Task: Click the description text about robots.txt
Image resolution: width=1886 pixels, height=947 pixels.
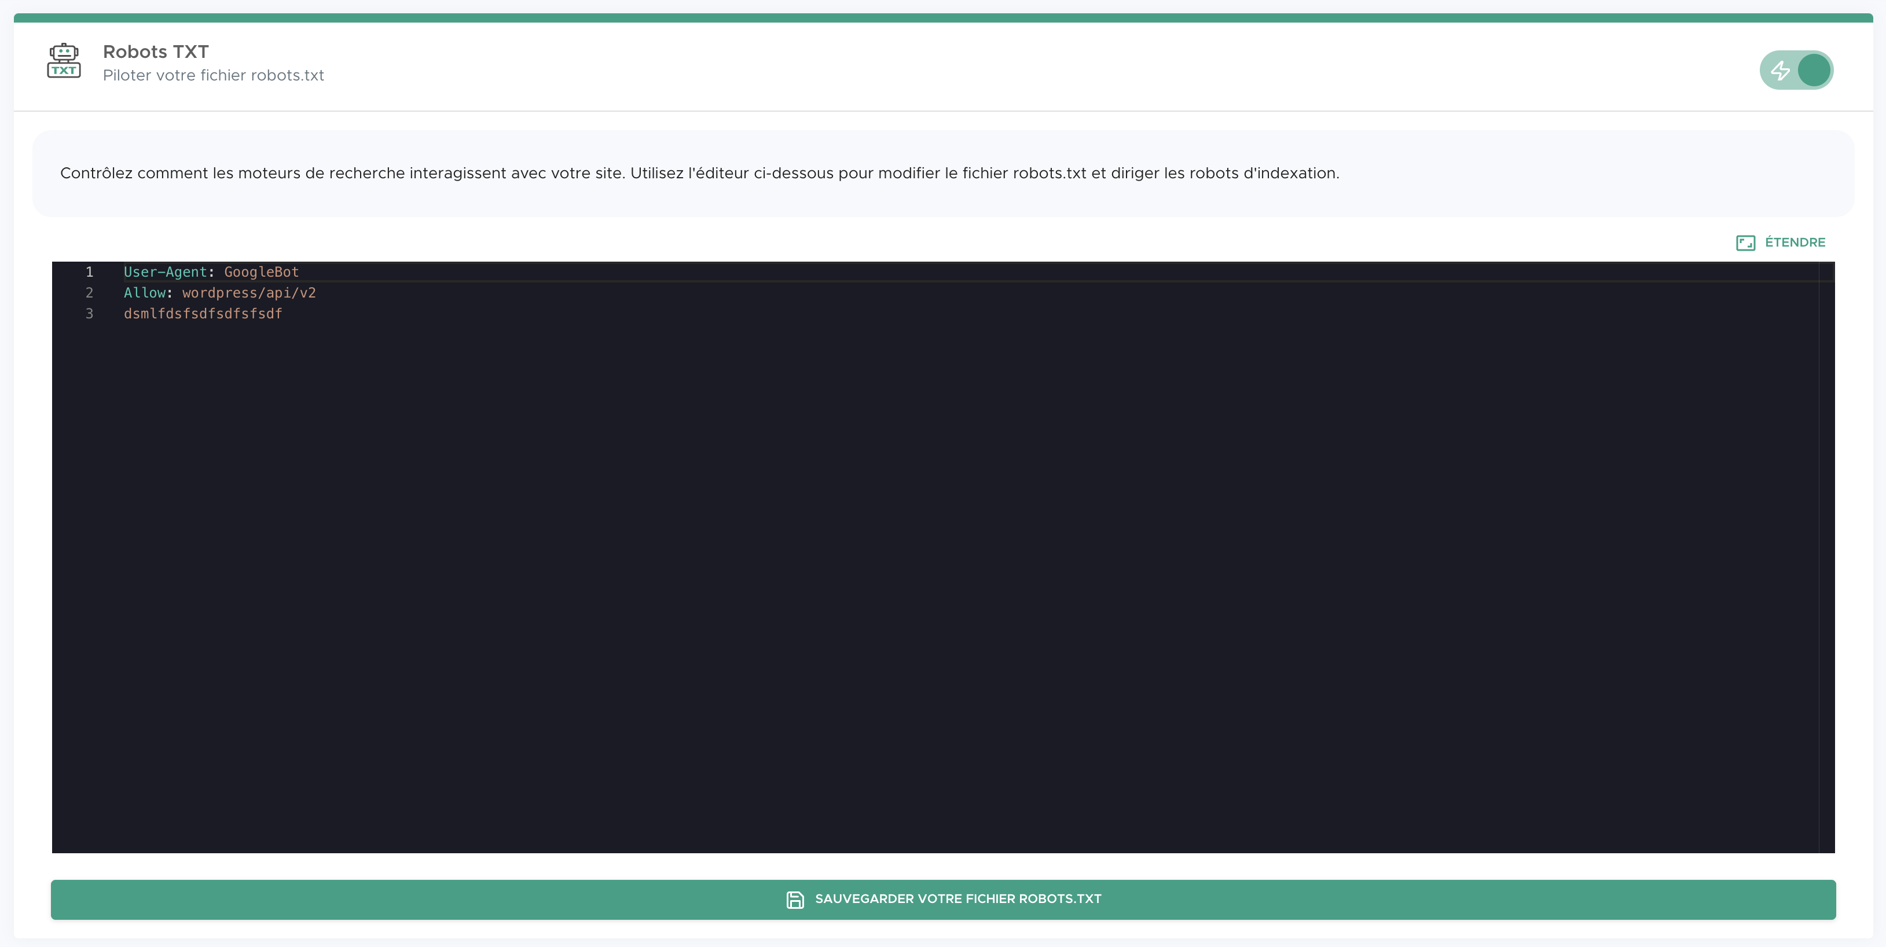Action: tap(699, 174)
